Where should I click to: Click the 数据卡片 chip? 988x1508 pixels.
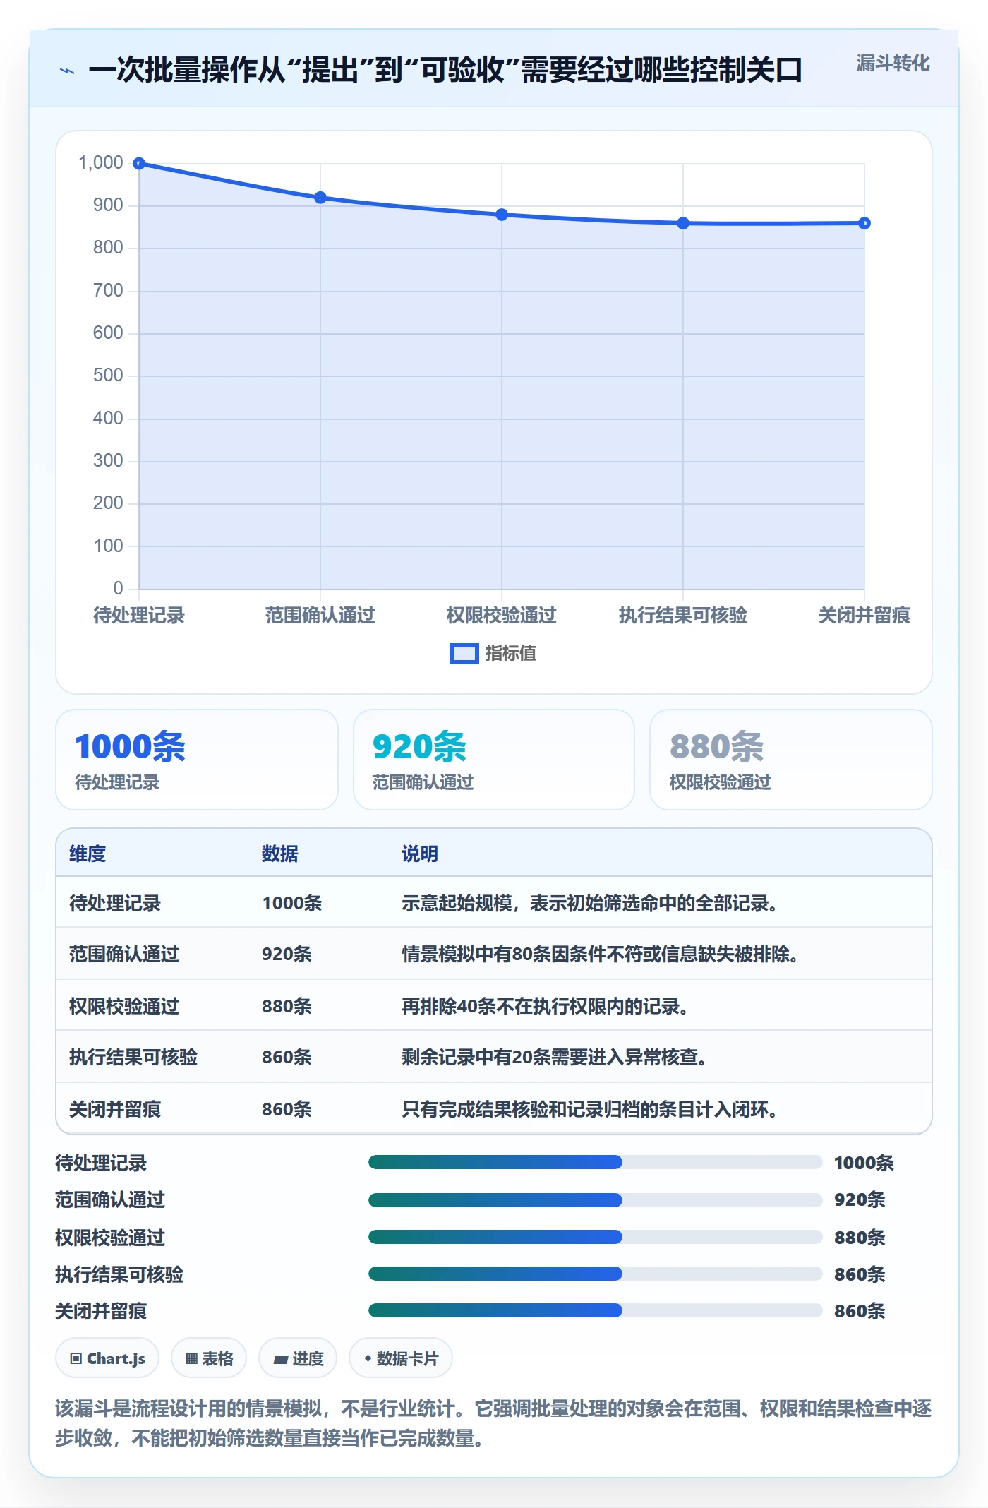click(x=401, y=1358)
